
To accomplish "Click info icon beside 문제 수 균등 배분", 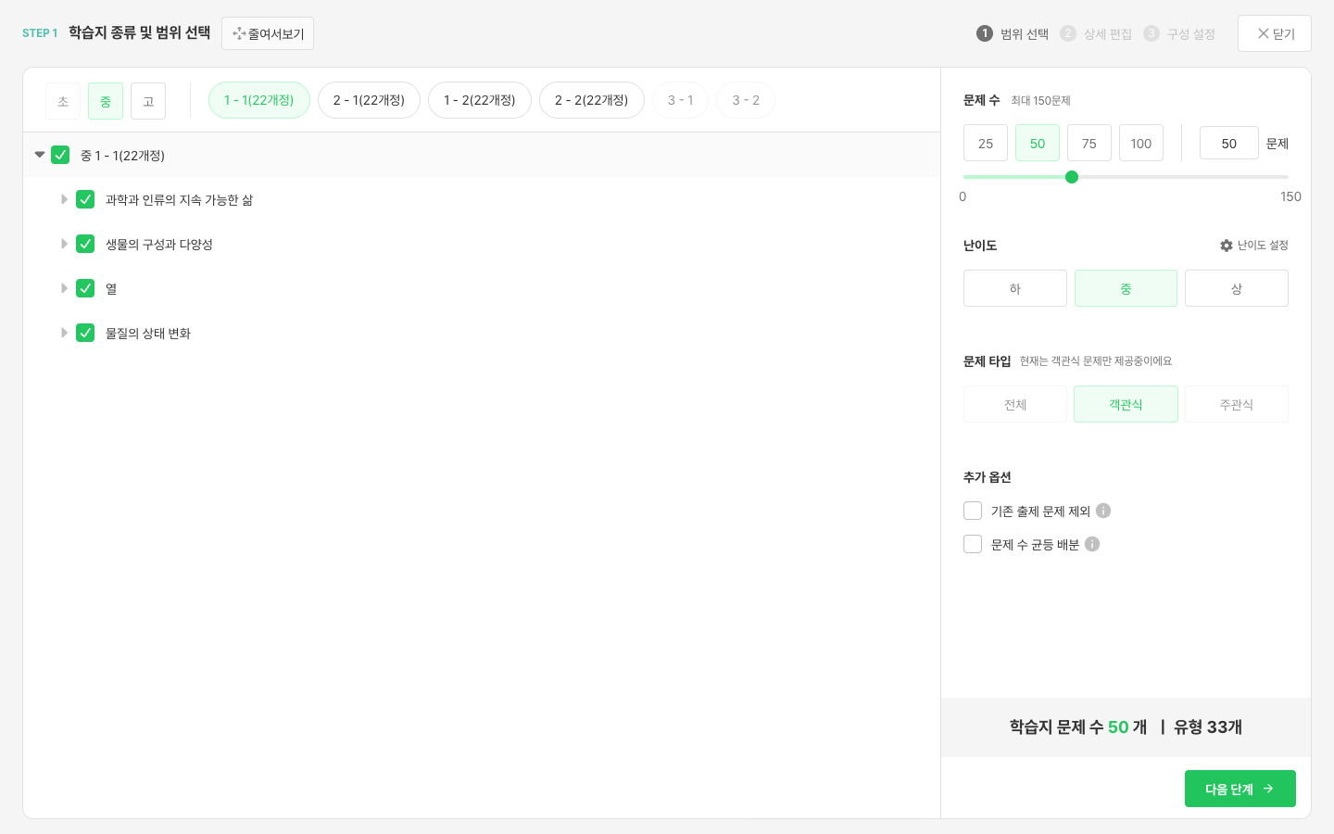I will pos(1092,544).
